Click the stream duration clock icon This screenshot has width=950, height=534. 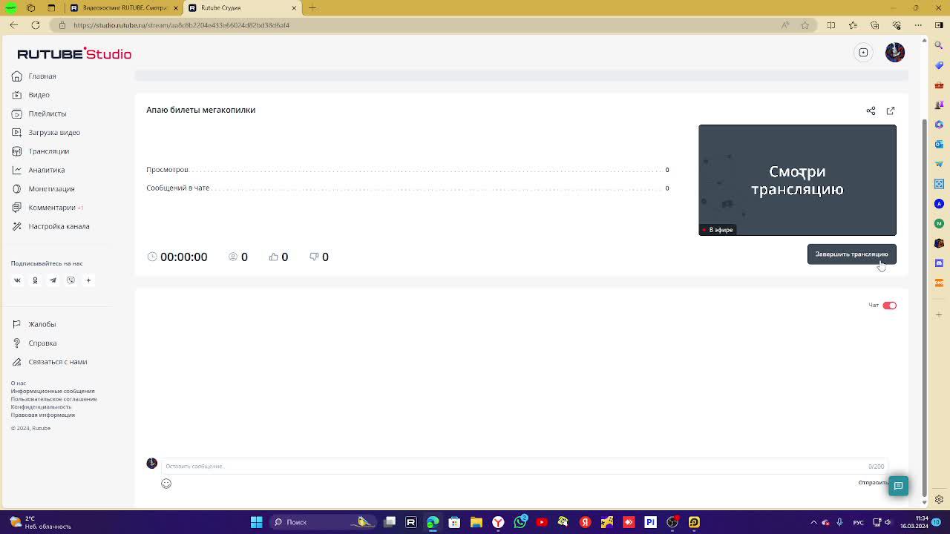pyautogui.click(x=152, y=257)
